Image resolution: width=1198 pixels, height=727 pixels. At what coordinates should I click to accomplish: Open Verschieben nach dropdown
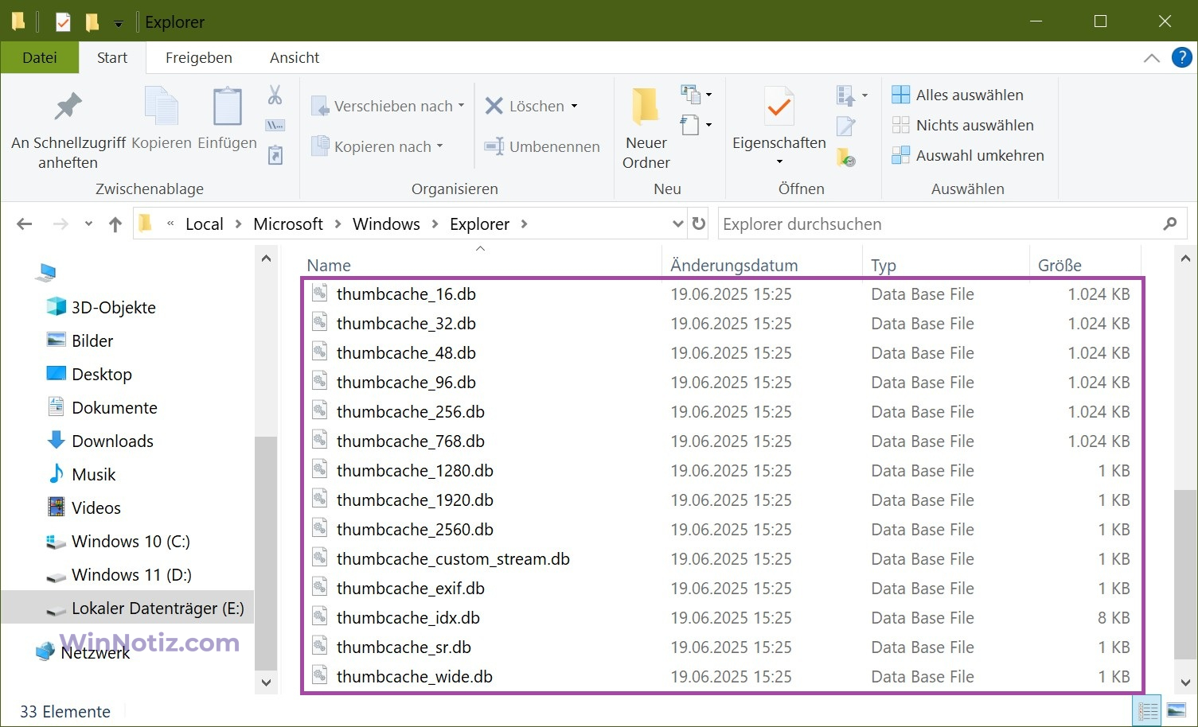pos(388,106)
